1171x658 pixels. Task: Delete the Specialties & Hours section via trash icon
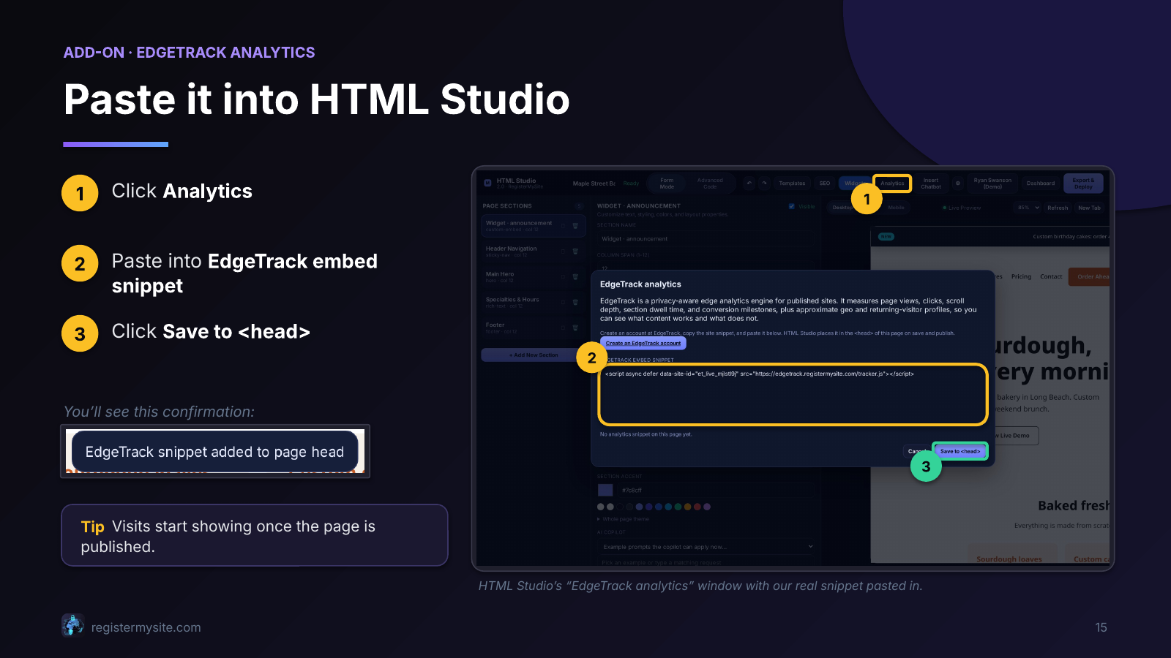coord(575,302)
